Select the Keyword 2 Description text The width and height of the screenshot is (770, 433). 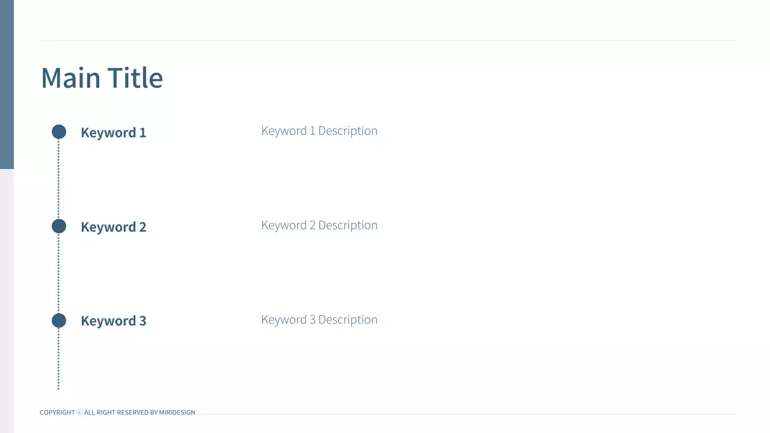(319, 226)
